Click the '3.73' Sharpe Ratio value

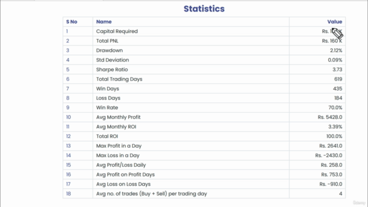(x=338, y=70)
